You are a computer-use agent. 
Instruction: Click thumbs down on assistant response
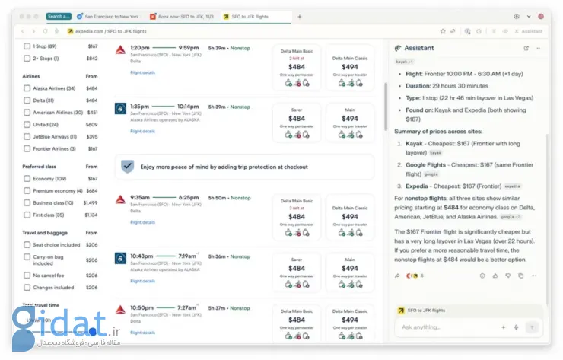[x=508, y=276]
